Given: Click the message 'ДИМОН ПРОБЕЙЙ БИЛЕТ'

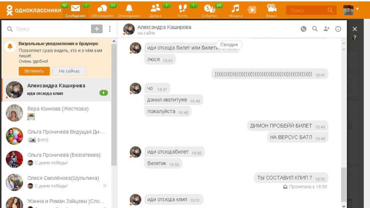Looking at the screenshot, I should [288, 126].
